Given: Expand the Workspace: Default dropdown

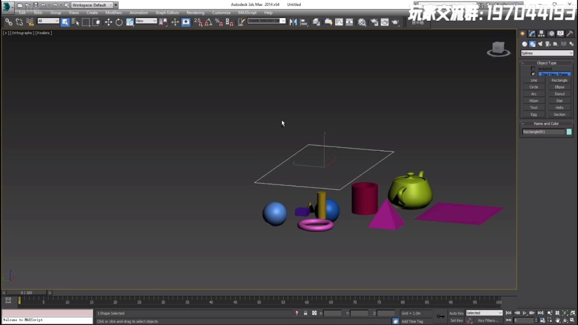Looking at the screenshot, I should click(92, 5).
